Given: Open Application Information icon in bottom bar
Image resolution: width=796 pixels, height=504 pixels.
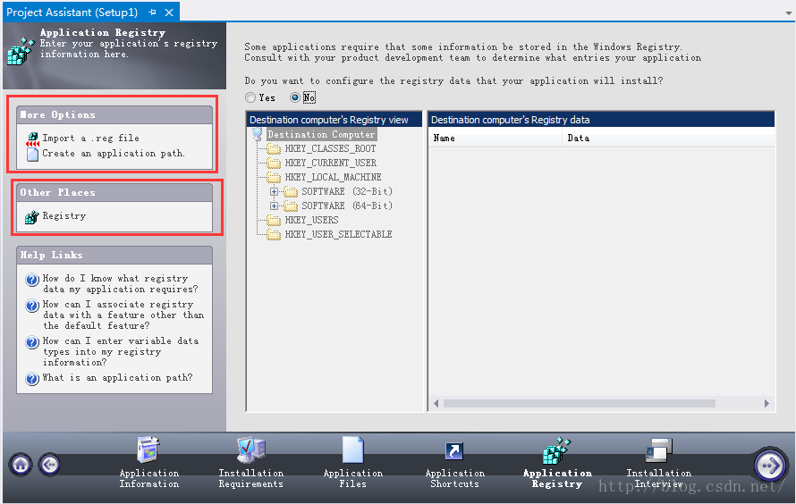Looking at the screenshot, I should point(148,449).
